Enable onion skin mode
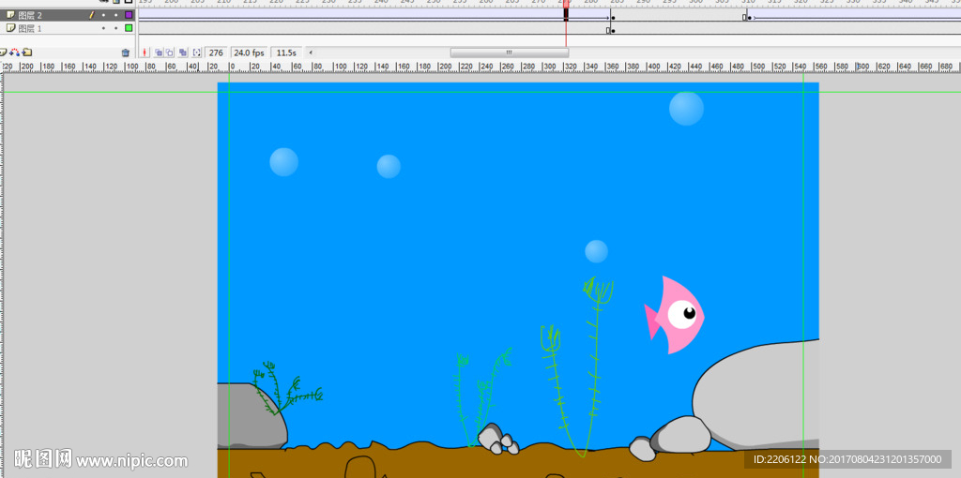 click(x=159, y=52)
